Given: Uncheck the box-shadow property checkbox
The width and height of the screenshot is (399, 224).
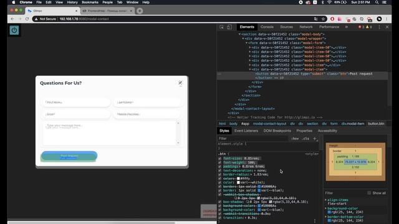Looking at the screenshot, I should point(219,202).
